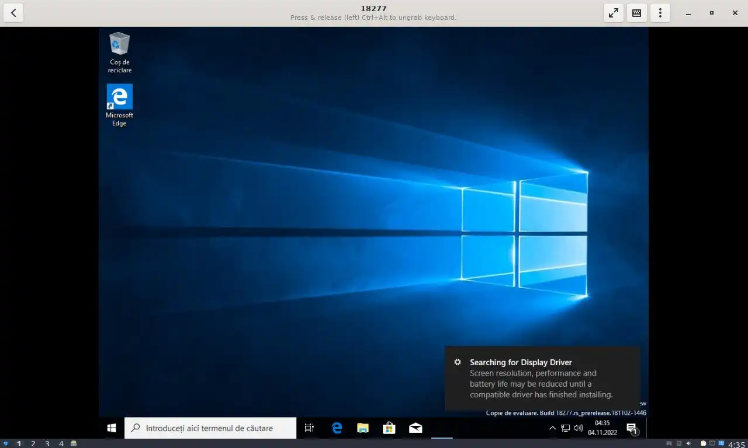Open the Windows Start menu

pos(111,428)
